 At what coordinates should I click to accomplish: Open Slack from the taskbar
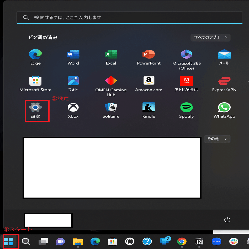[234, 242]
